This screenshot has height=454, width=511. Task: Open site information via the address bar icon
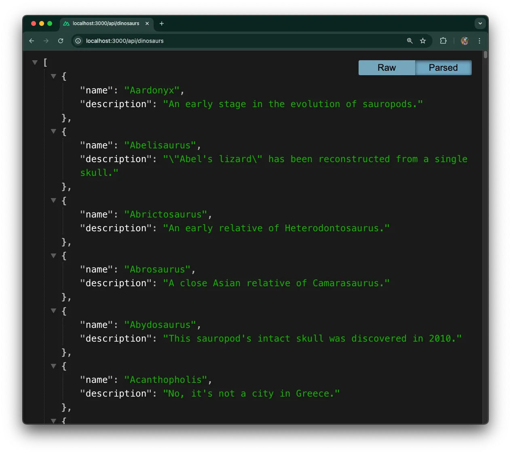pos(77,41)
